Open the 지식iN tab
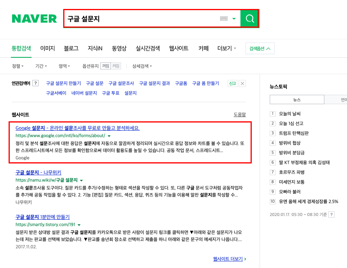 95,48
